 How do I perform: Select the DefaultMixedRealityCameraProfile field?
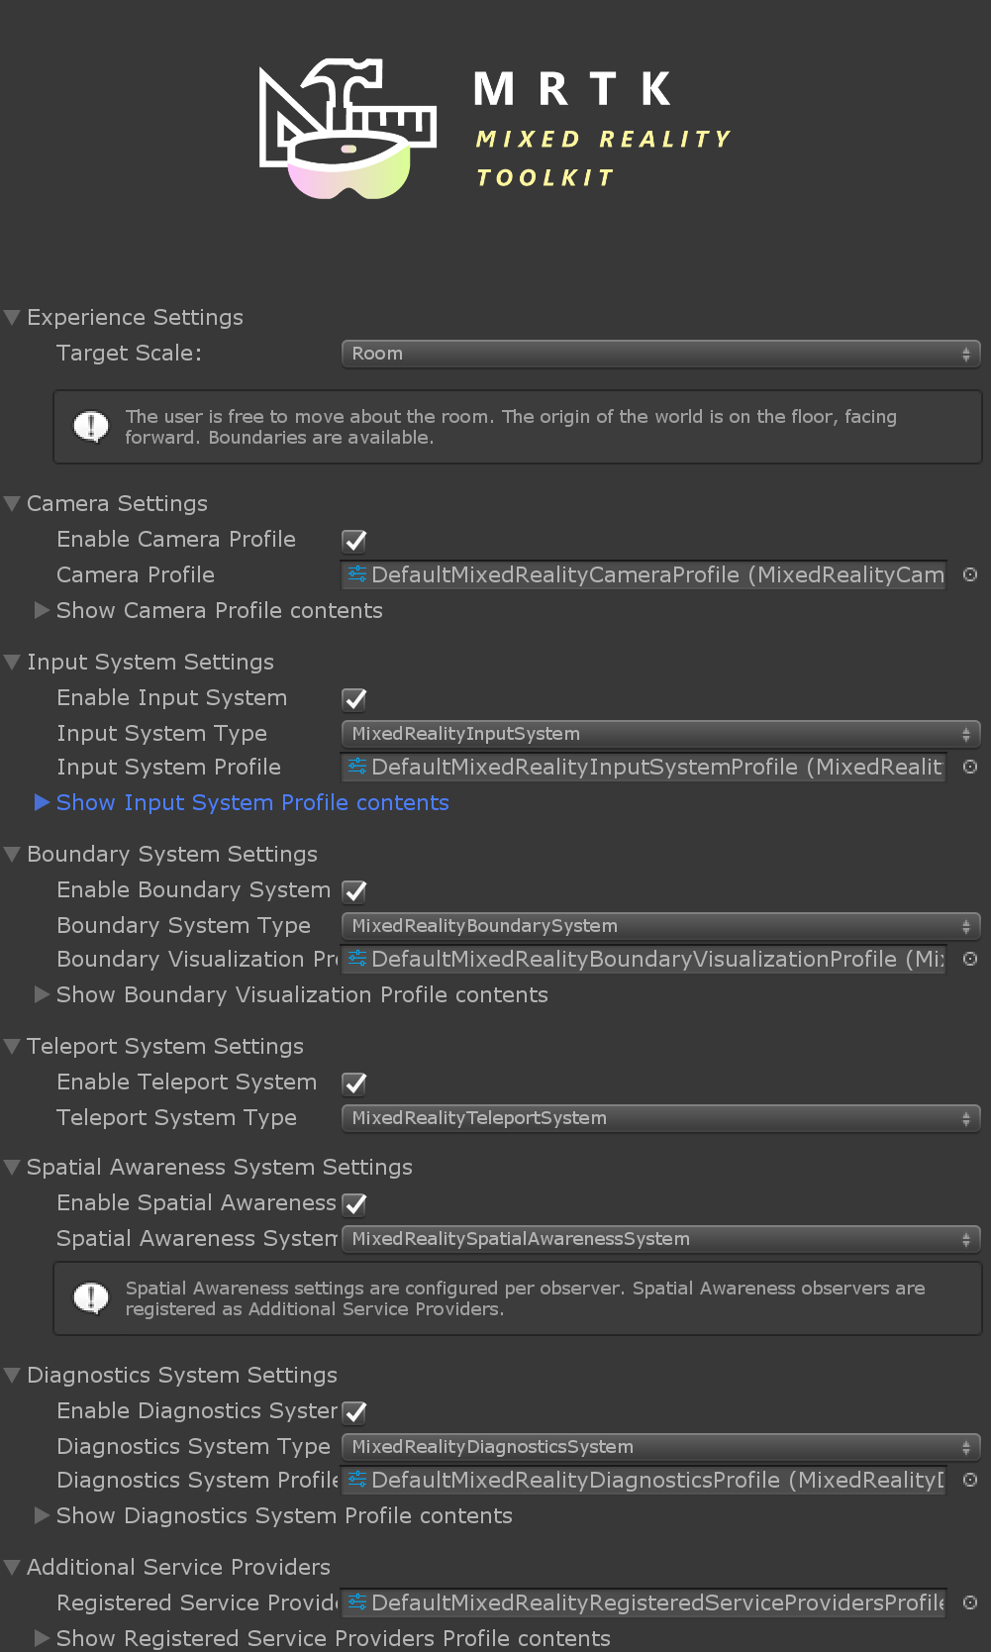click(x=644, y=574)
